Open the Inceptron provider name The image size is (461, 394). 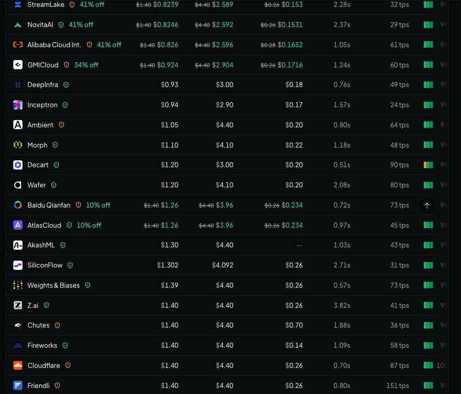(x=42, y=105)
